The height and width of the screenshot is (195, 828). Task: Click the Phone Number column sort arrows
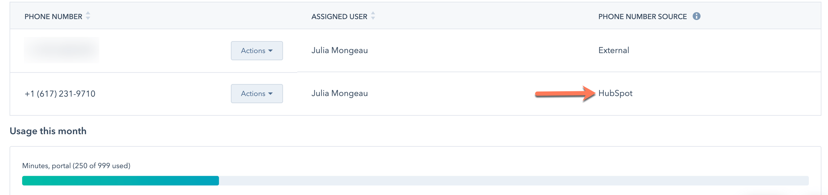(x=88, y=16)
